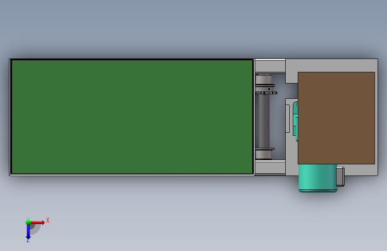This screenshot has width=387, height=251.
Task: Select the dark gray drive roller
Action: coord(264,120)
